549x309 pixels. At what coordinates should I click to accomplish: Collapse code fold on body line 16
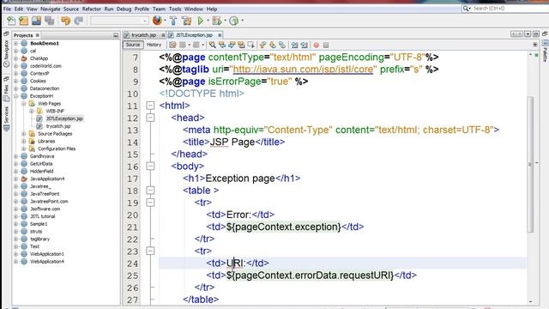(x=150, y=166)
